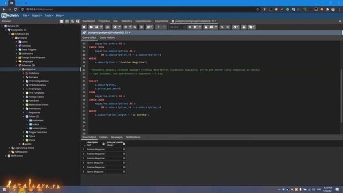Expand the SkillFactory server node
Viewport: 343px width, 193px height.
coord(6,156)
